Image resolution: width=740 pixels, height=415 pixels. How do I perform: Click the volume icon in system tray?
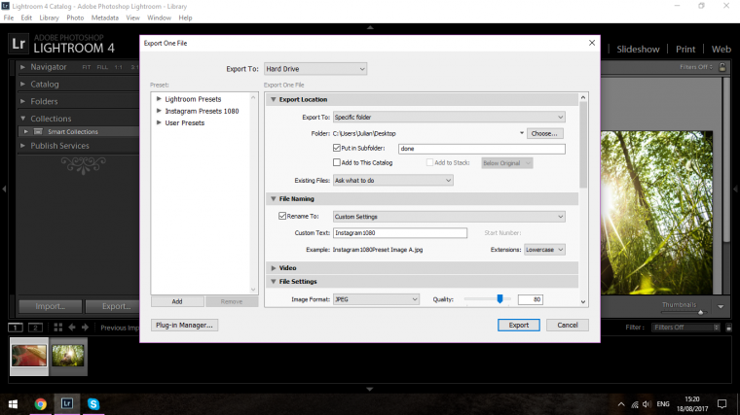coord(647,404)
